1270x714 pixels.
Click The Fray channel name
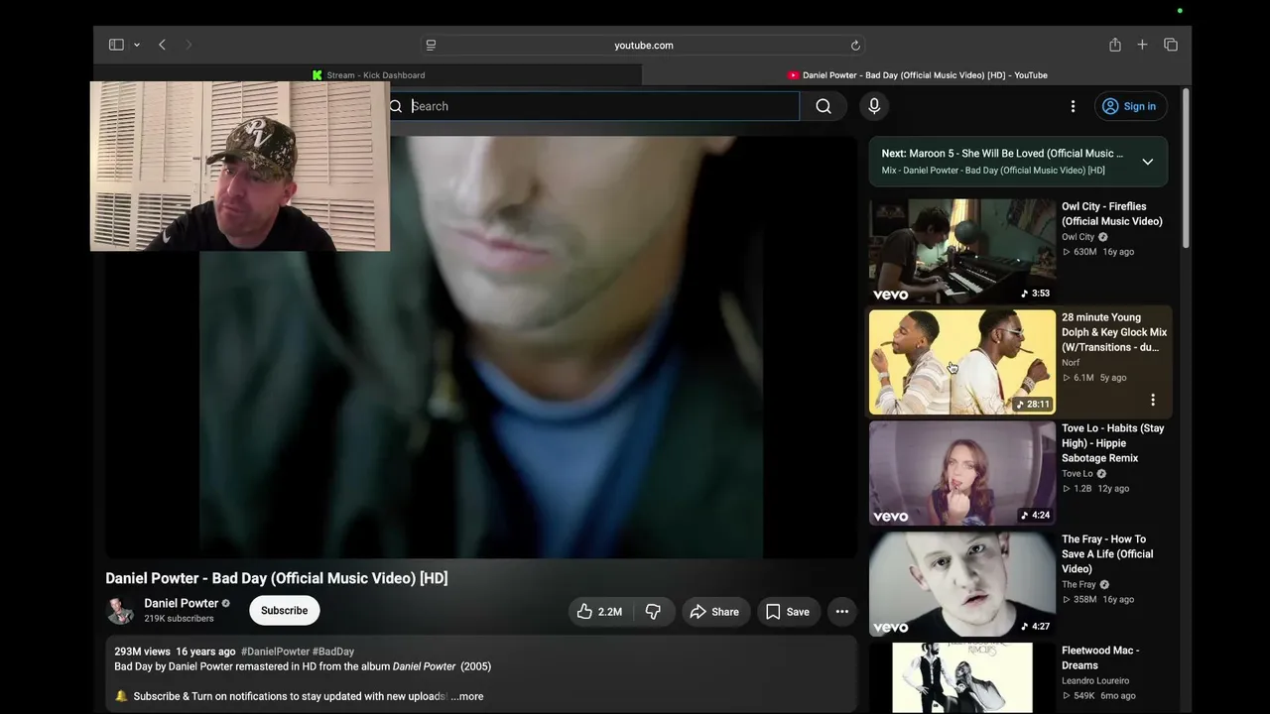1079,585
